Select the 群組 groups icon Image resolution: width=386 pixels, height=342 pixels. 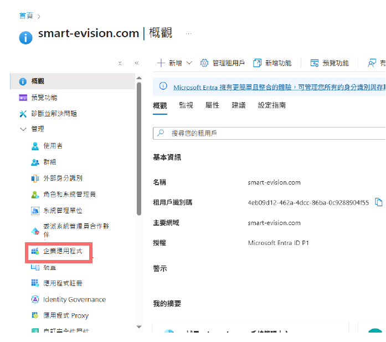pyautogui.click(x=35, y=162)
